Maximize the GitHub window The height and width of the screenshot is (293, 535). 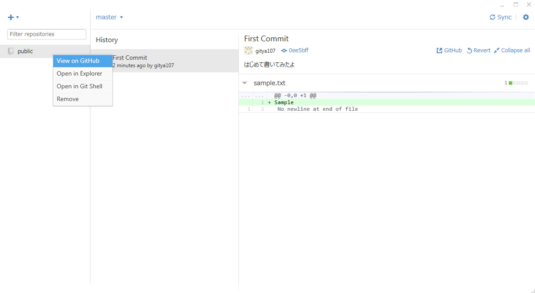coord(516,5)
